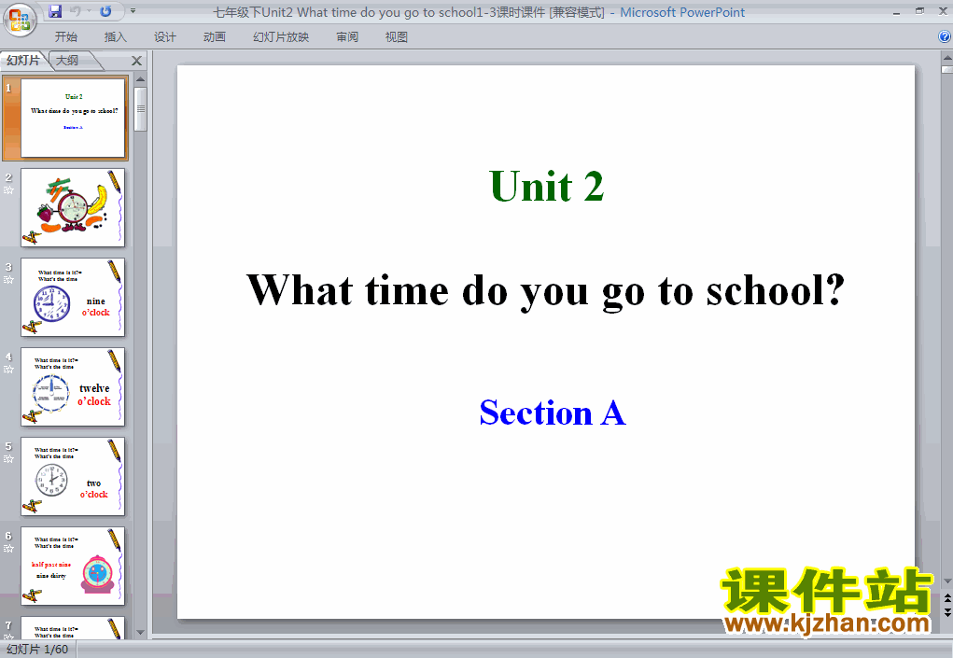The width and height of the screenshot is (953, 658).
Task: Click animation star icon beside slide 6
Action: coord(8,549)
